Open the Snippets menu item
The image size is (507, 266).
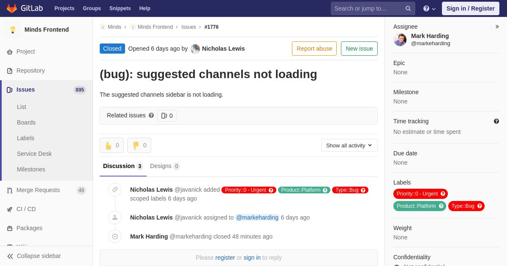120,8
